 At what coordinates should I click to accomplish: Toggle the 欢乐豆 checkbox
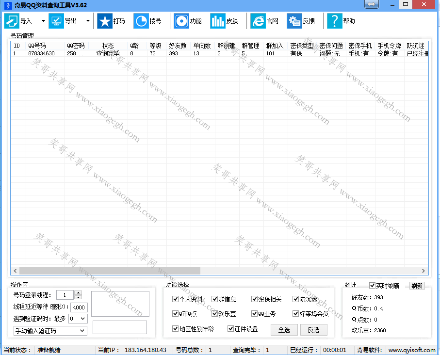215,313
